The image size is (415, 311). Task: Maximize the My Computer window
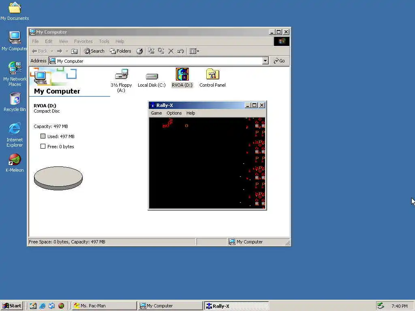click(278, 32)
